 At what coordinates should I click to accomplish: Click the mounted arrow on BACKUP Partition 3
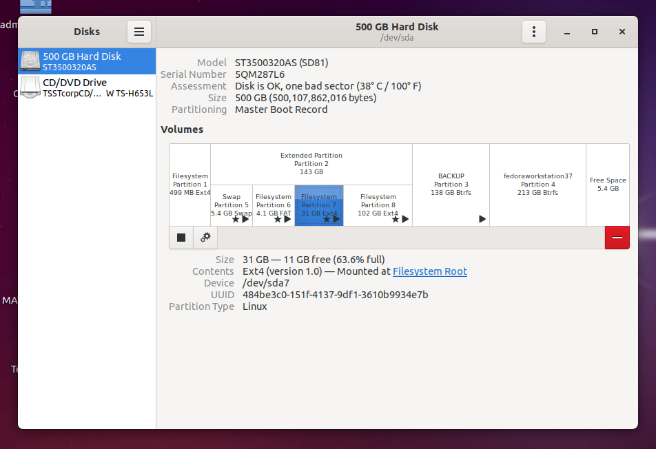pyautogui.click(x=482, y=219)
